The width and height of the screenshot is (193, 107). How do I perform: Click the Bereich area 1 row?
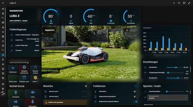tap(65, 91)
